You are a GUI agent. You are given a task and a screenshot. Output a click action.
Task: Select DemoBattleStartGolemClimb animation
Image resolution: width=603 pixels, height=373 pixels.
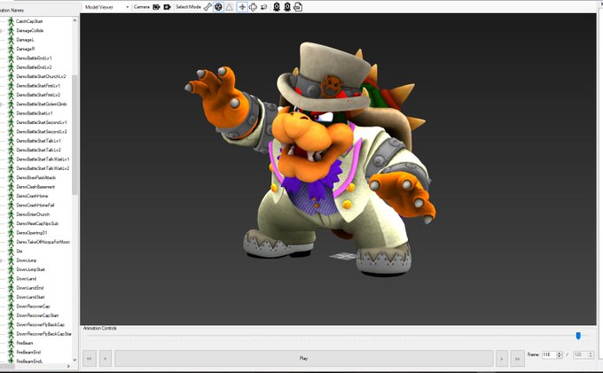point(41,104)
